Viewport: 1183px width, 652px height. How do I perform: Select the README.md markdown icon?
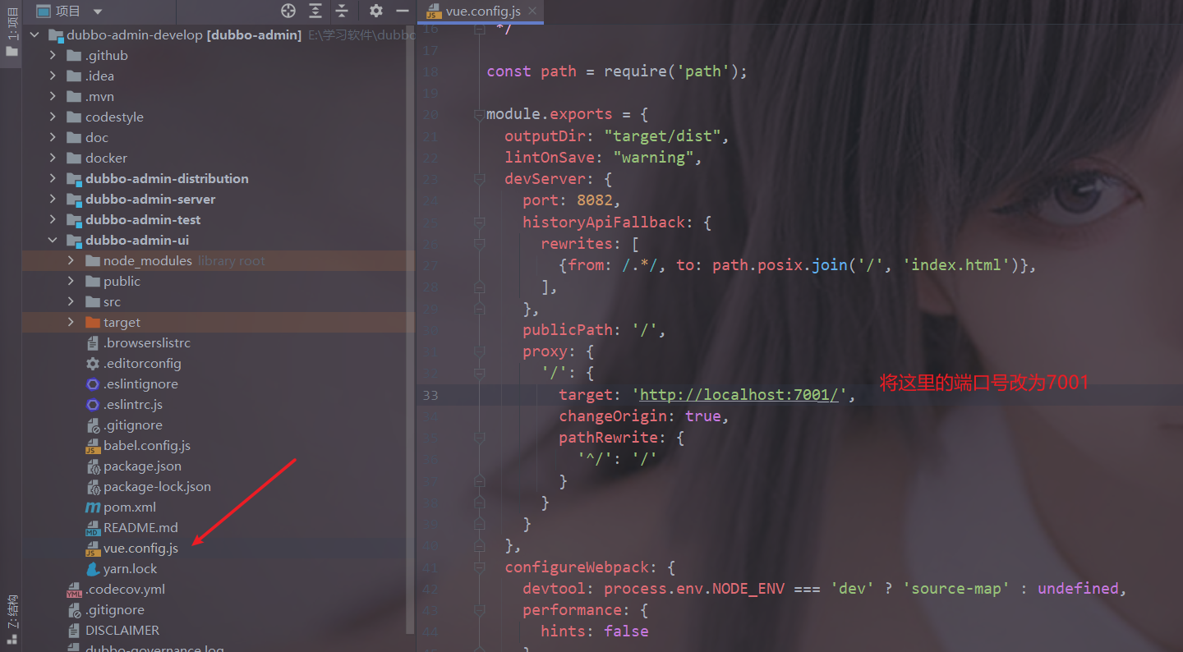(93, 528)
